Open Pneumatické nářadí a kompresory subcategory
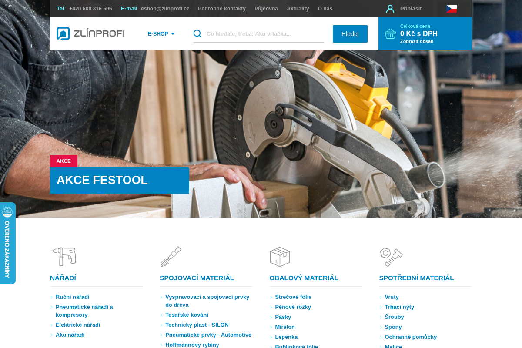Viewport: 522px width, 348px height. (84, 311)
